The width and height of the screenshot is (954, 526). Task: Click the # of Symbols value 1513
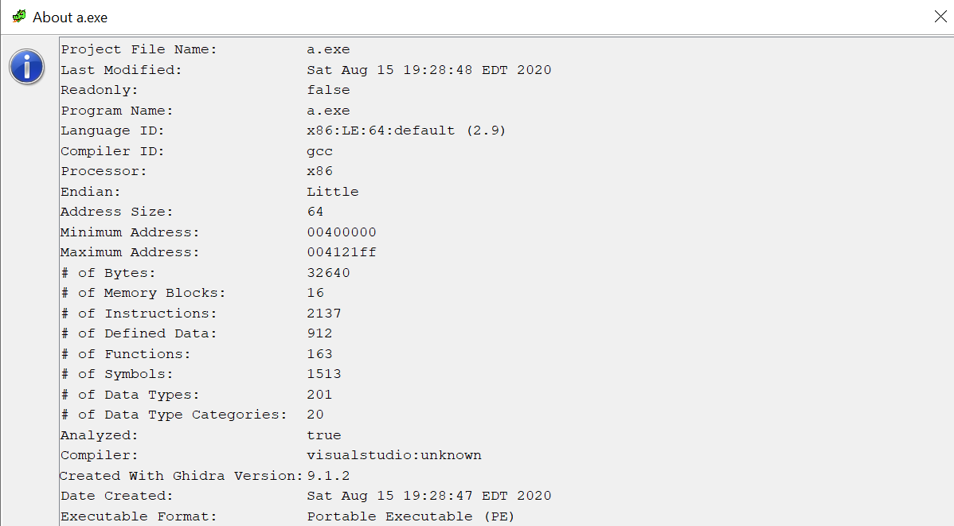pos(323,373)
